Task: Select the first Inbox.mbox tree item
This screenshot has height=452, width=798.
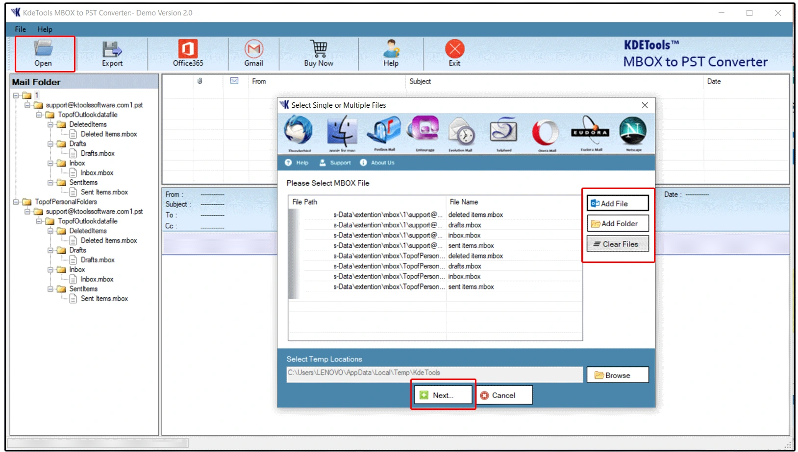Action: point(97,173)
